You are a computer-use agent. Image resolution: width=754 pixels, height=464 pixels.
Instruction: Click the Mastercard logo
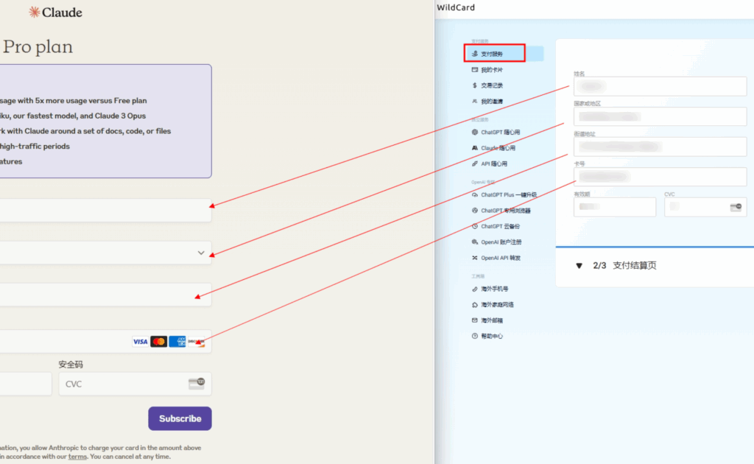[x=159, y=342]
